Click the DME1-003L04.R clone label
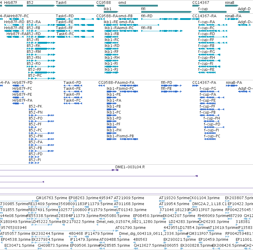The image size is (253, 250). click(x=130, y=167)
